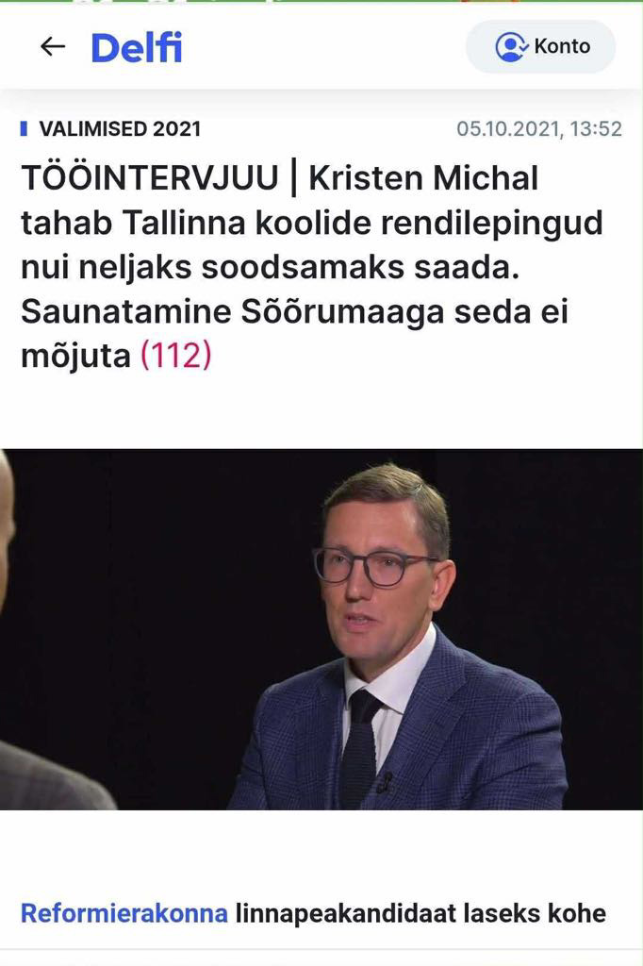This screenshot has width=643, height=966.
Task: Open the (112) comments count
Action: (x=176, y=356)
